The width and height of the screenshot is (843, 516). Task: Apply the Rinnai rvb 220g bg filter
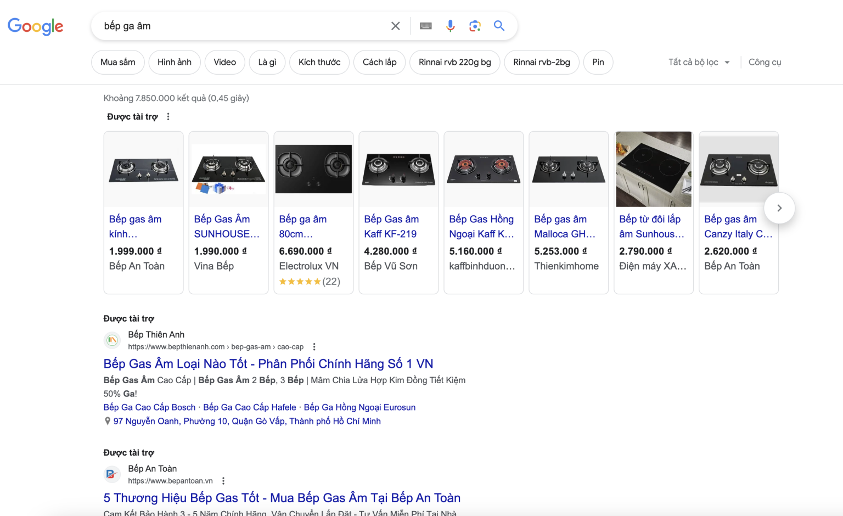click(x=454, y=62)
